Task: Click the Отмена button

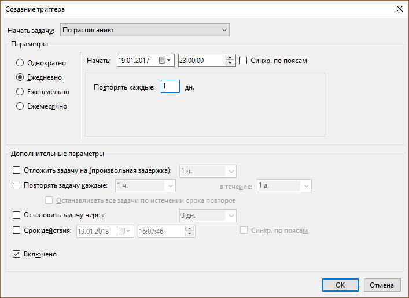Action: (x=382, y=285)
